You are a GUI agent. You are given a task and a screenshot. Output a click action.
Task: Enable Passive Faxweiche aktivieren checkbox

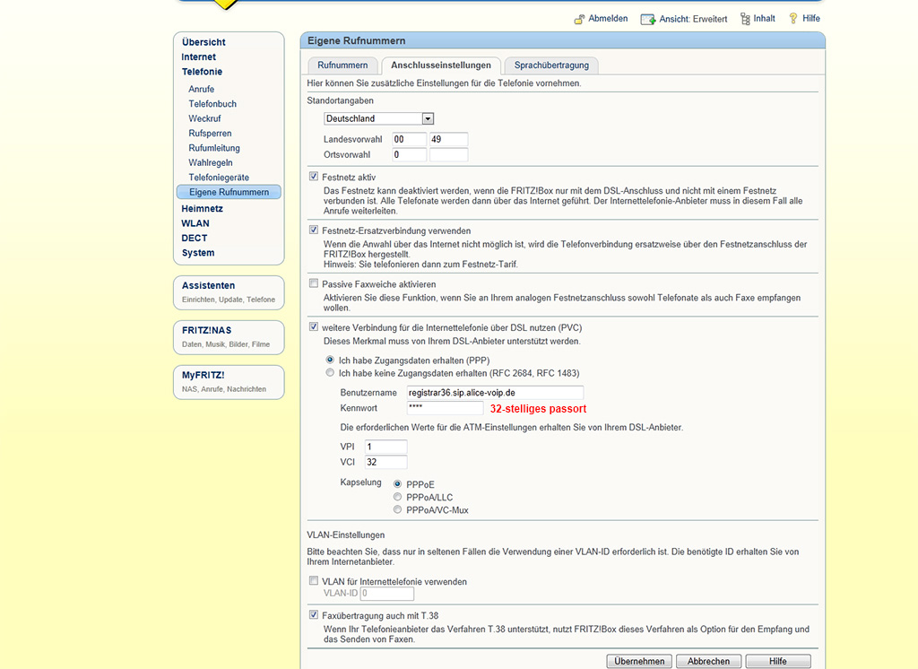(314, 283)
